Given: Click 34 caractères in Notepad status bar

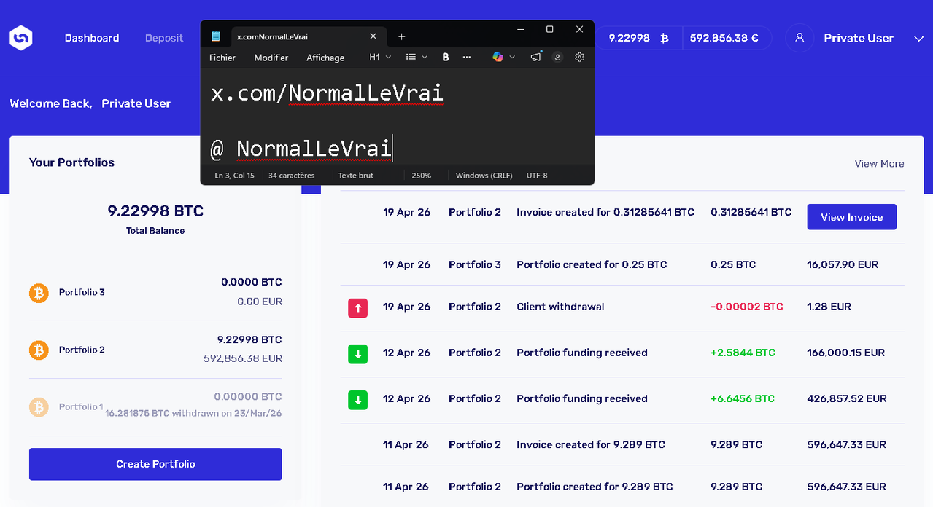Looking at the screenshot, I should point(292,176).
